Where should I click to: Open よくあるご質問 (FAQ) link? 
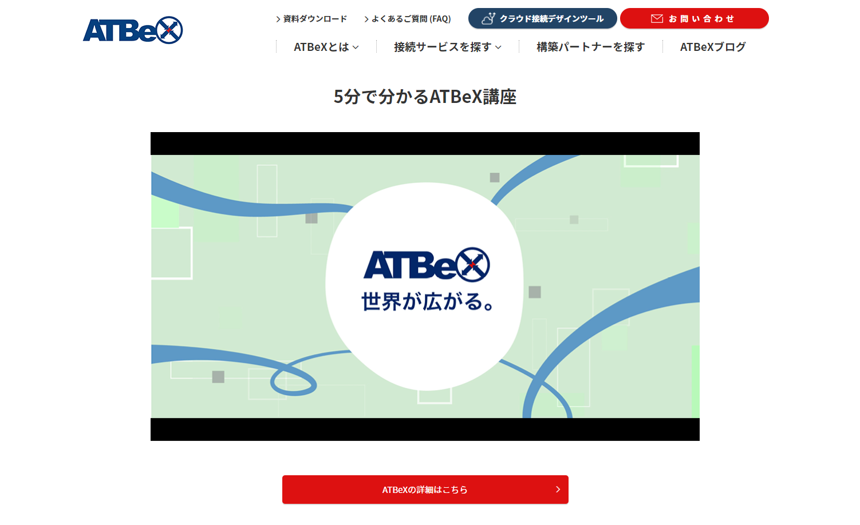click(411, 19)
